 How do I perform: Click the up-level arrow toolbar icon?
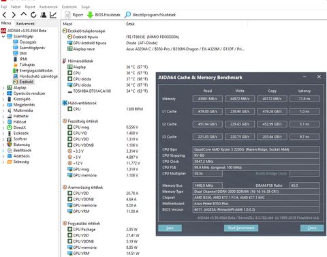[24, 14]
